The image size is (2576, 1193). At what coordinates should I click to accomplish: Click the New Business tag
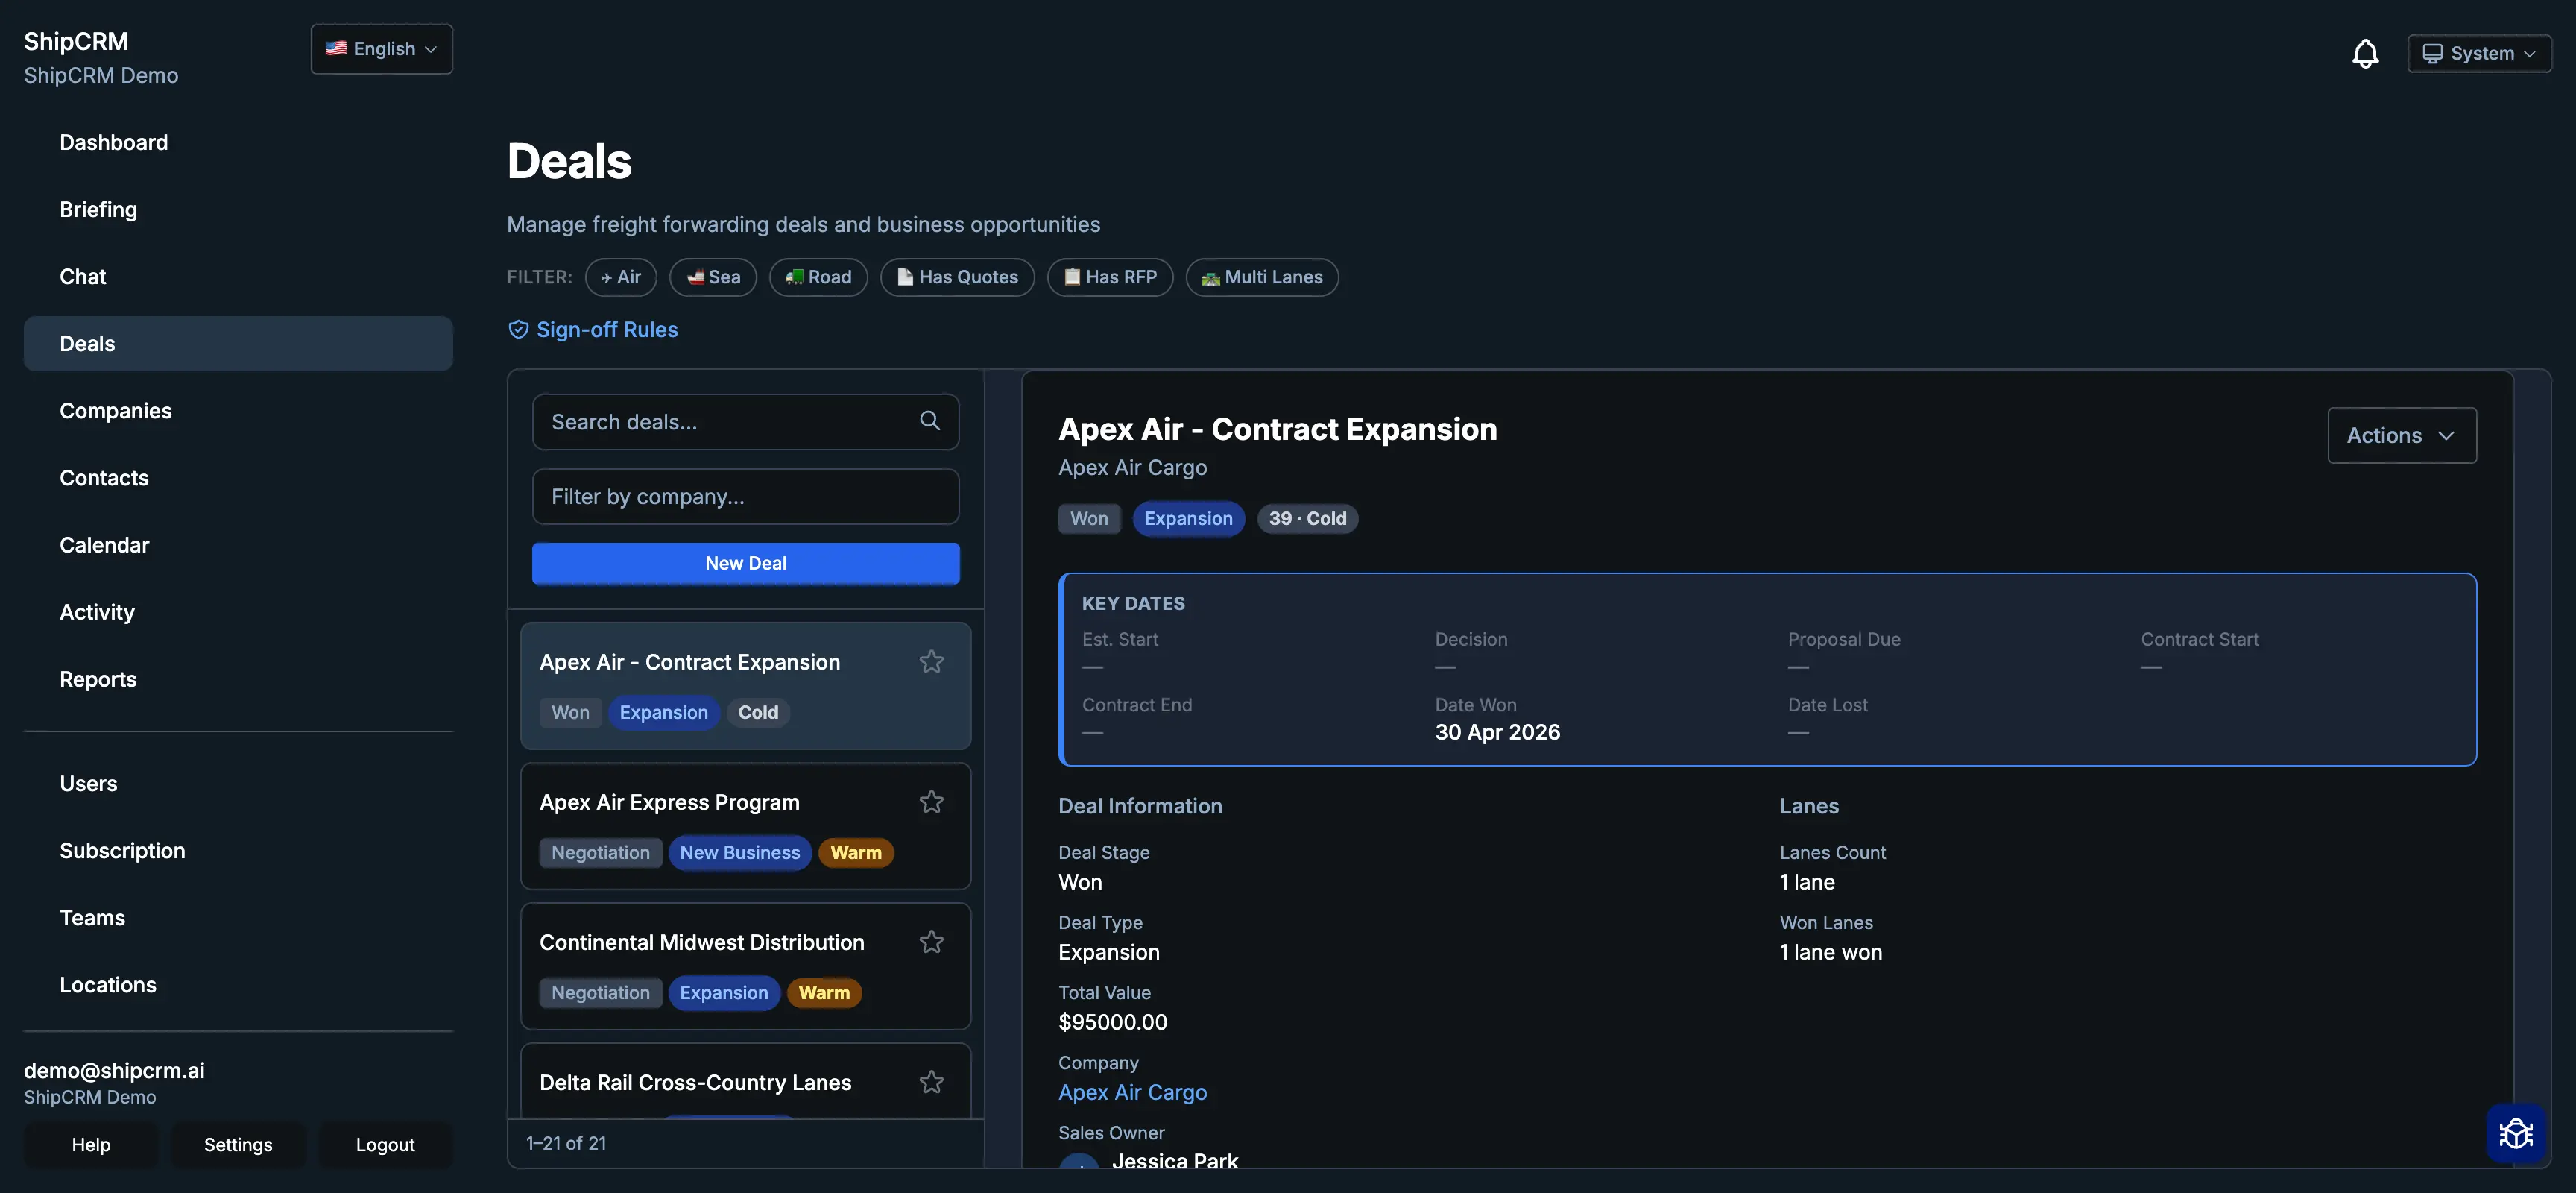click(x=740, y=853)
